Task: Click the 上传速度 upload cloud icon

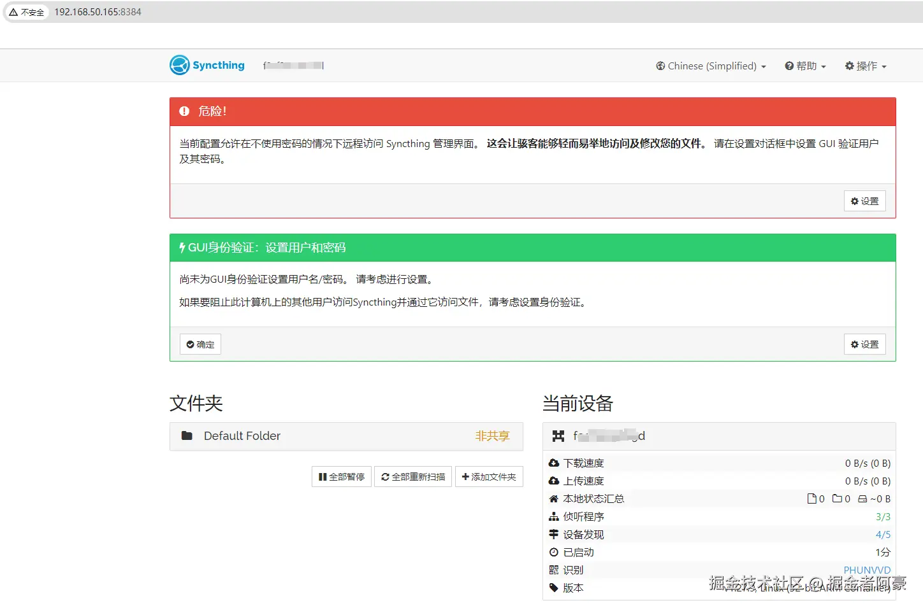Action: click(554, 481)
